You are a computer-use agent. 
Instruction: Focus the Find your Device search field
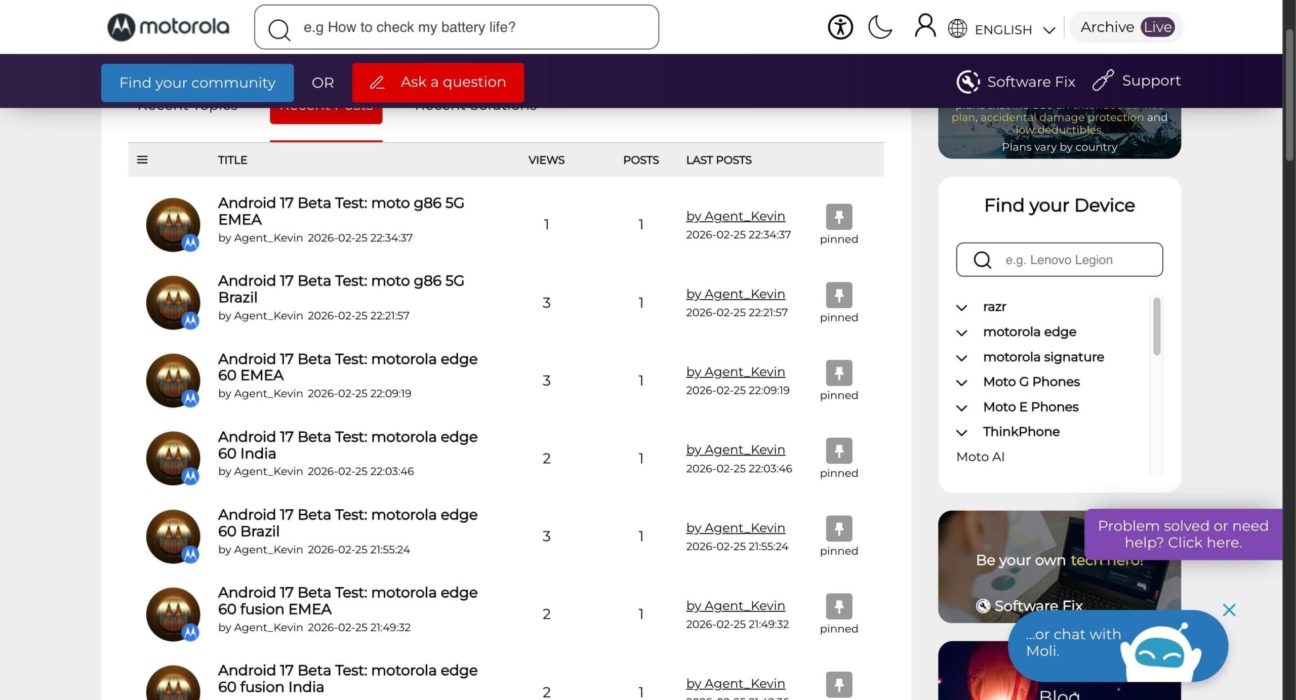tap(1059, 260)
